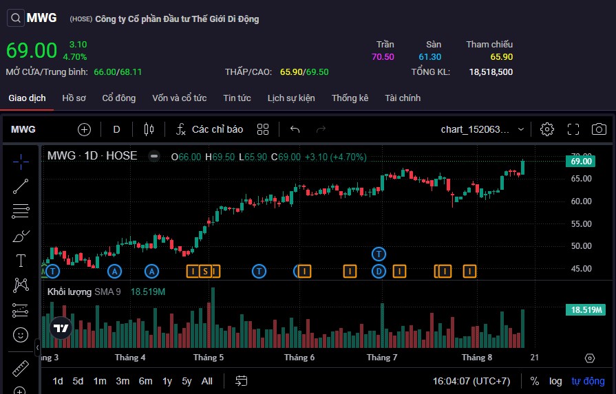Viewport: 616px width, 394px height.
Task: Select the trend line drawing tool
Action: coord(21,186)
